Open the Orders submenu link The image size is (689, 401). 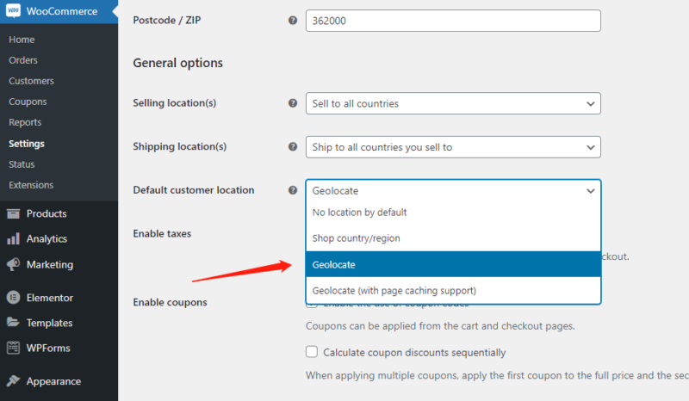[x=23, y=60]
